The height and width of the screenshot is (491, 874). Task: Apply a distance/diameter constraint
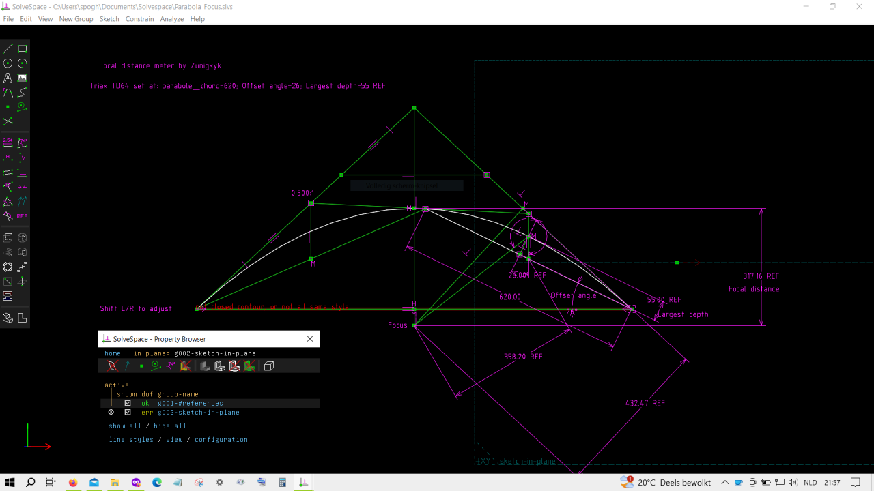click(x=8, y=142)
